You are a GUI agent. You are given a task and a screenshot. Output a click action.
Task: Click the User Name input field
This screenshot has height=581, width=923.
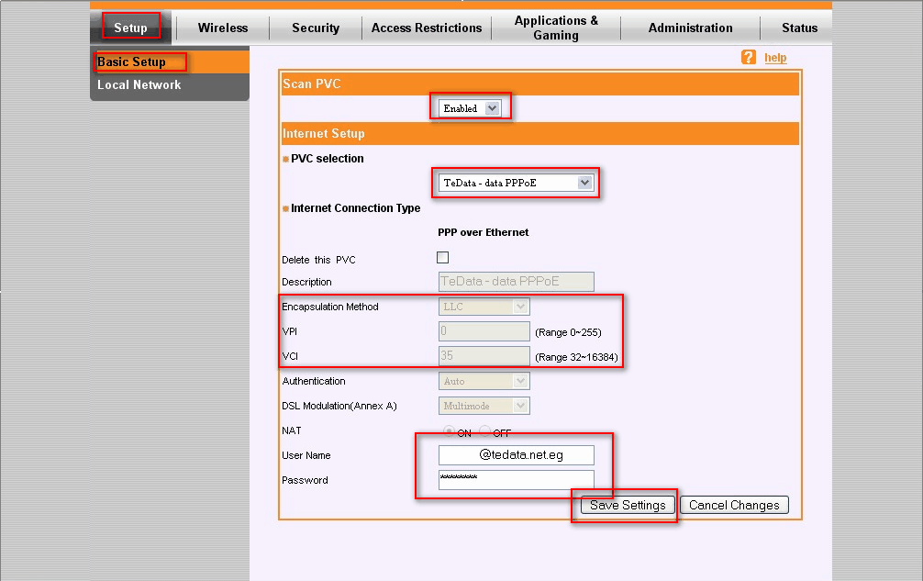(x=516, y=455)
